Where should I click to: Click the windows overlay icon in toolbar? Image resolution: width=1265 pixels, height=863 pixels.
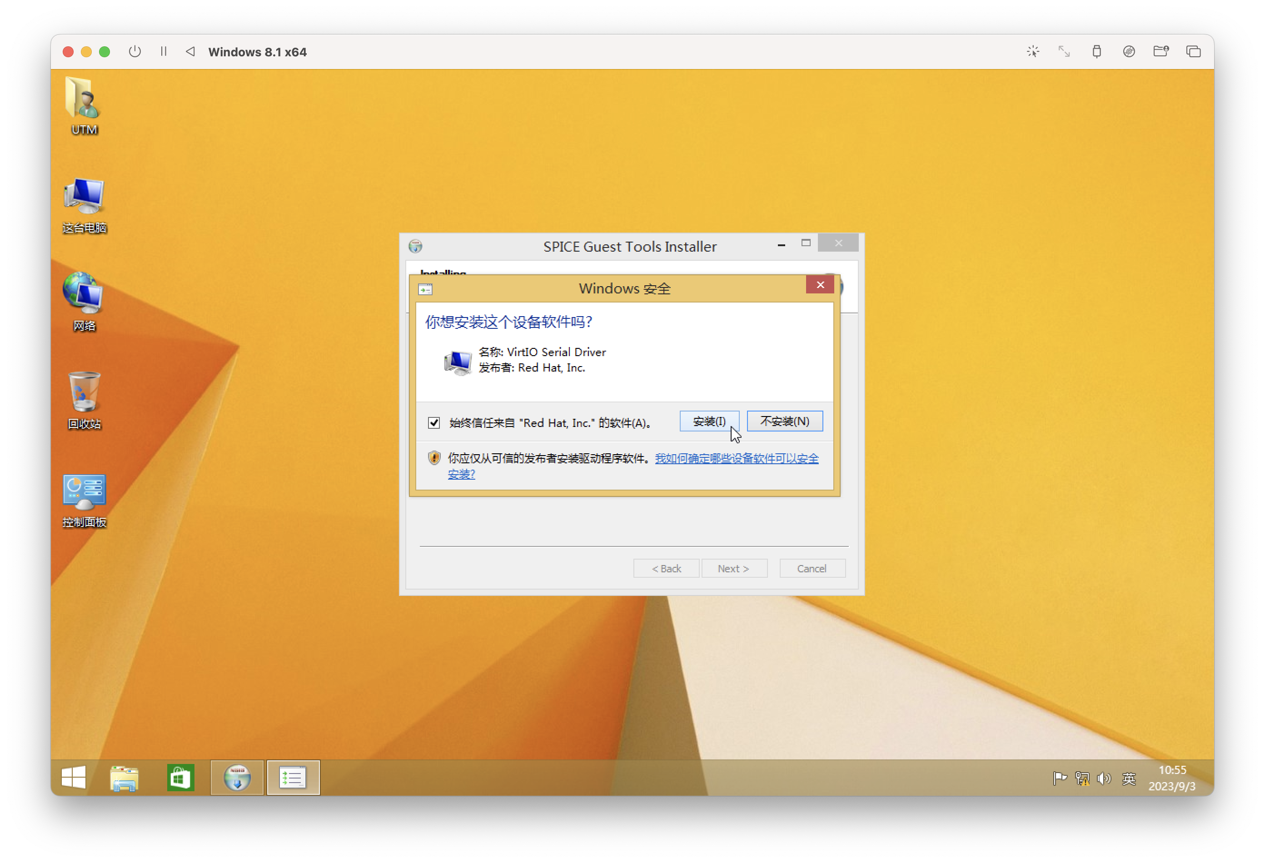click(1193, 52)
